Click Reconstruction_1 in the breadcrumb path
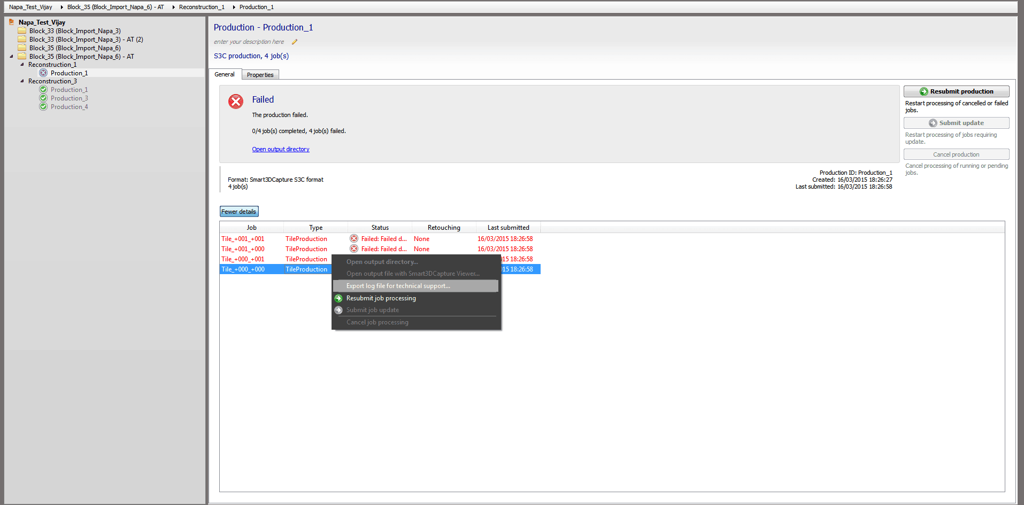Viewport: 1024px width, 505px height. tap(202, 7)
